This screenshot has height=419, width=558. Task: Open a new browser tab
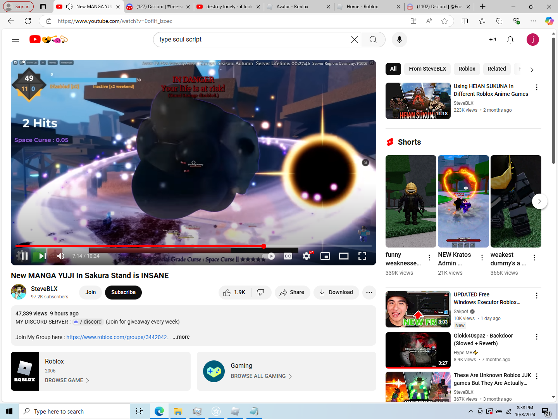[482, 7]
